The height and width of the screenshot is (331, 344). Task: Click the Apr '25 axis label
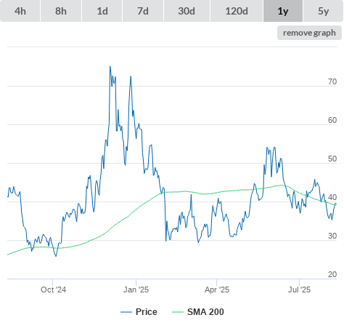point(217,290)
